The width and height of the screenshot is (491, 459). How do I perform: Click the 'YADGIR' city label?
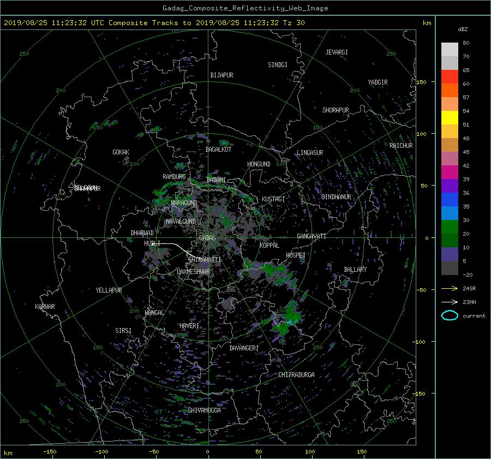point(378,82)
